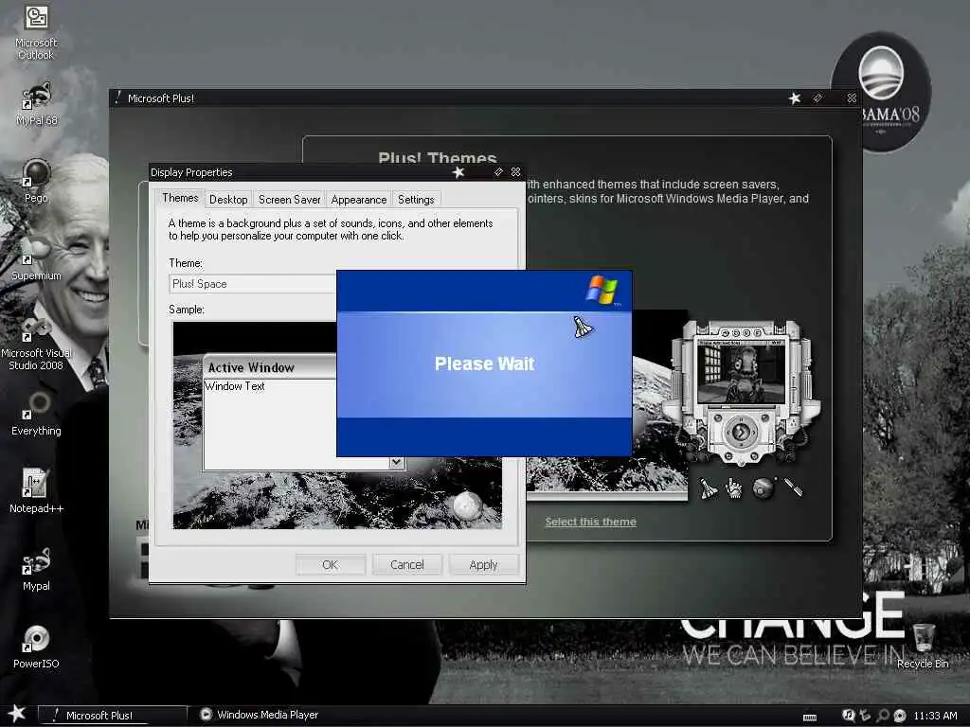The height and width of the screenshot is (727, 970).
Task: Click the 11:33 AM taskbar clock
Action: click(935, 716)
